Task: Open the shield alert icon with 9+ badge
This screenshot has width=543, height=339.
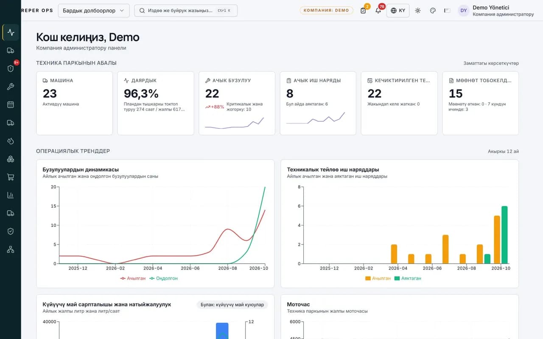Action: point(11,68)
